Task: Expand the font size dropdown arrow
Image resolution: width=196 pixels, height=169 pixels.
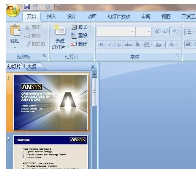Action: click(149, 31)
